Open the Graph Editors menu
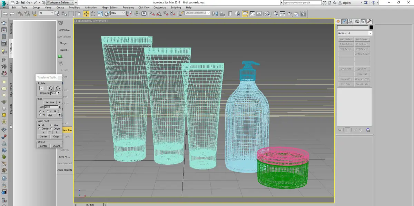Screen dimensions: 414x206 pyautogui.click(x=110, y=7)
